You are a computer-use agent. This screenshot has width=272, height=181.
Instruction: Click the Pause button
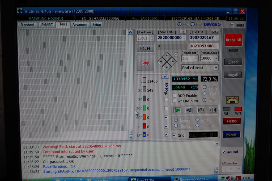145,48
